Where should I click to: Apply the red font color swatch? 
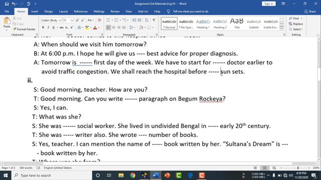coord(95,27)
